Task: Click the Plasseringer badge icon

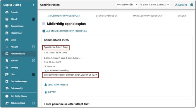Action: 7,33
